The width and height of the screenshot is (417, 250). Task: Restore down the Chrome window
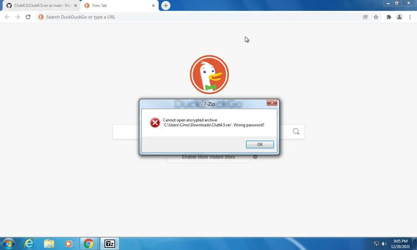coord(397,3)
